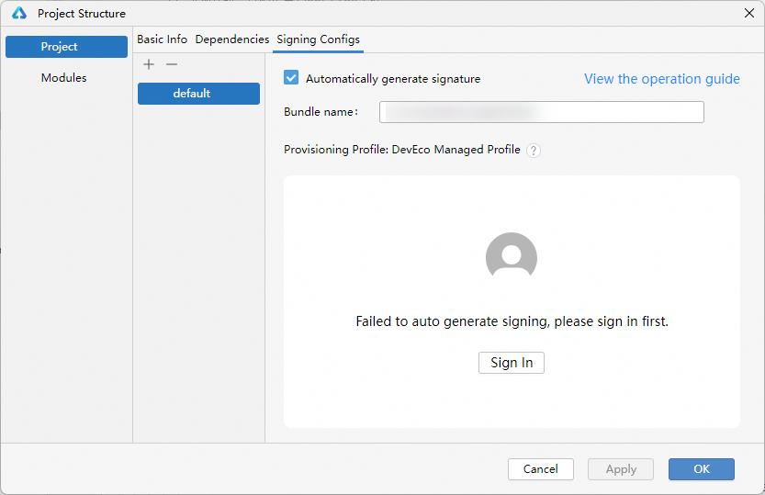Select the default signing config
Screen dimensions: 765x495
pyautogui.click(x=198, y=94)
